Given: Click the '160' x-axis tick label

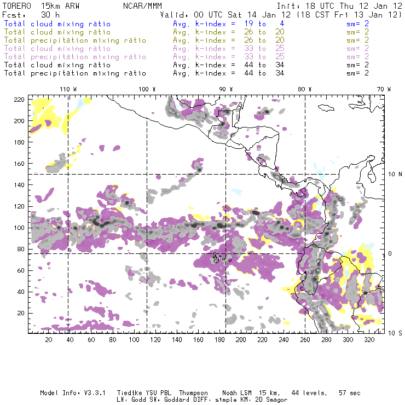Looking at the screenshot, I should pos(198,340).
